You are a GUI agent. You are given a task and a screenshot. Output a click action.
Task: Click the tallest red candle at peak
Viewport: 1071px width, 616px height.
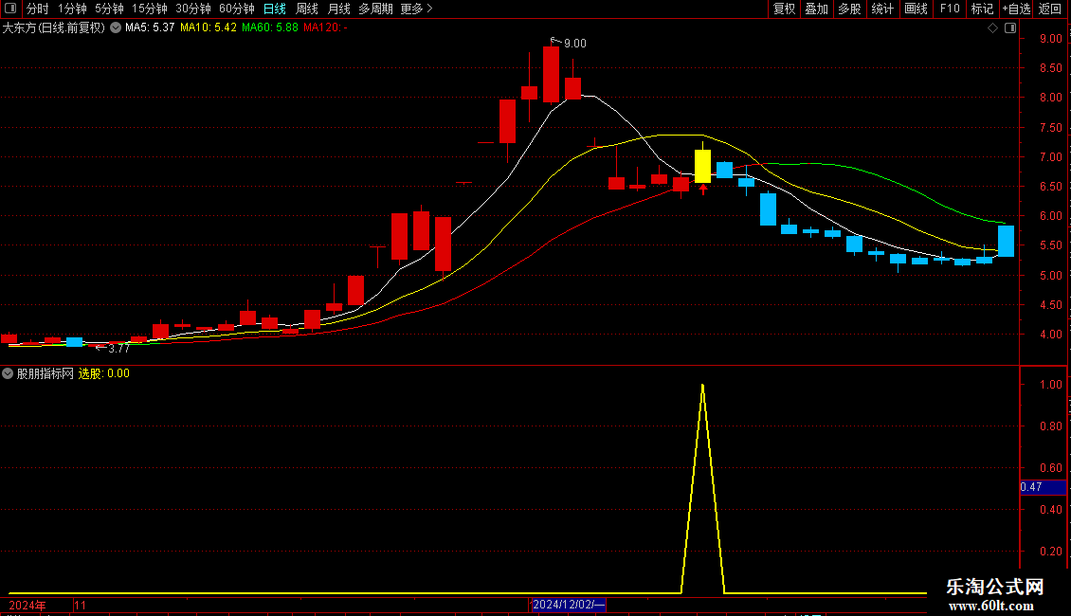point(552,74)
